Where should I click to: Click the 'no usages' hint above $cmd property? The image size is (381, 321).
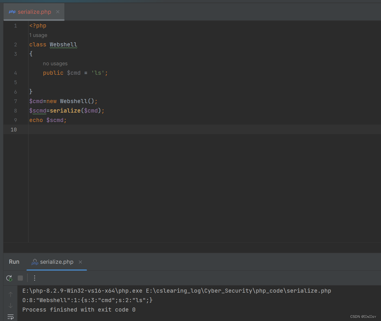click(55, 63)
